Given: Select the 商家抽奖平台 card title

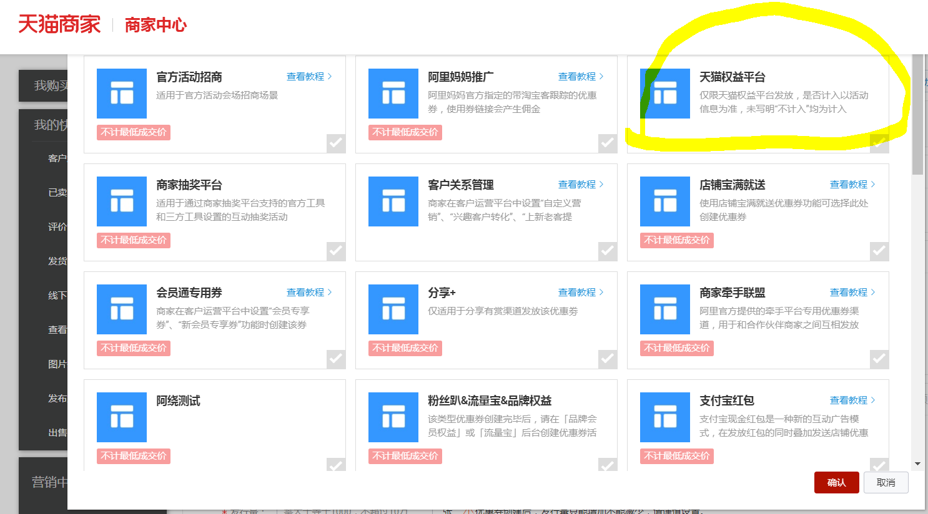Looking at the screenshot, I should [x=189, y=185].
